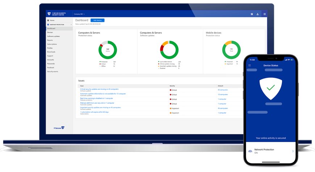The height and width of the screenshot is (172, 315).
Task: Click the '45 computers' amount link
Action: (223, 108)
